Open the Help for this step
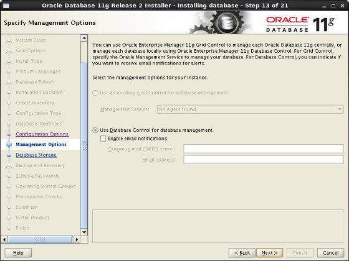This screenshot has height=261, width=349. click(x=18, y=253)
